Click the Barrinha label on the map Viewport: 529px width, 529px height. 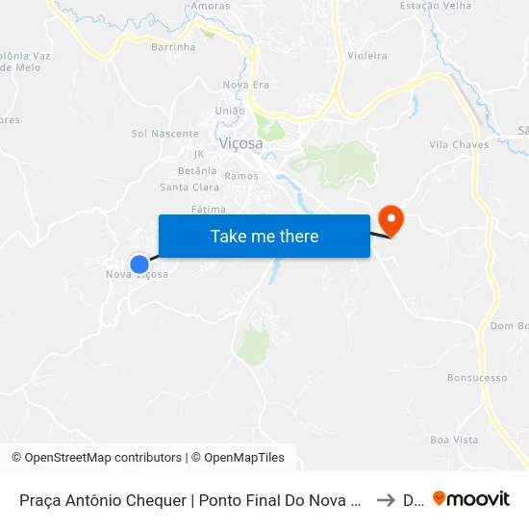(173, 47)
